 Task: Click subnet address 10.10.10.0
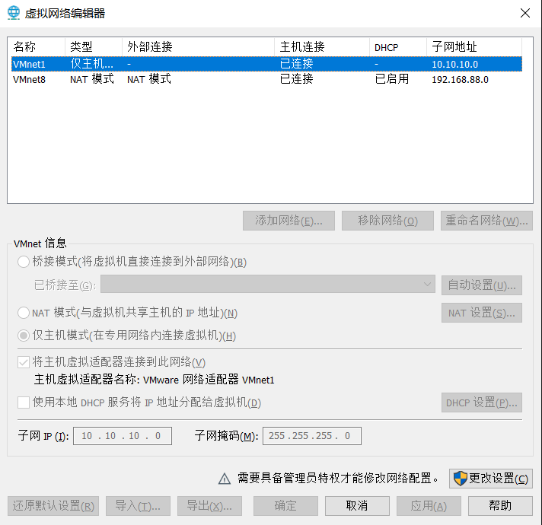[455, 64]
